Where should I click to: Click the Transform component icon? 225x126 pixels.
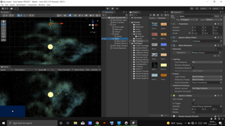point(174,24)
